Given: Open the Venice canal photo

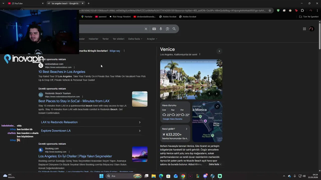Looking at the screenshot, I should [191, 79].
